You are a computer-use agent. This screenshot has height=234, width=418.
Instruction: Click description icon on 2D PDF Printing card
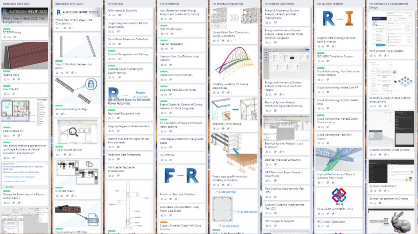pyautogui.click(x=15, y=37)
